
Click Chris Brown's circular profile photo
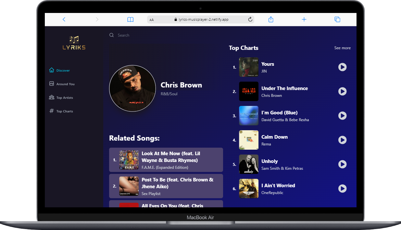132,88
